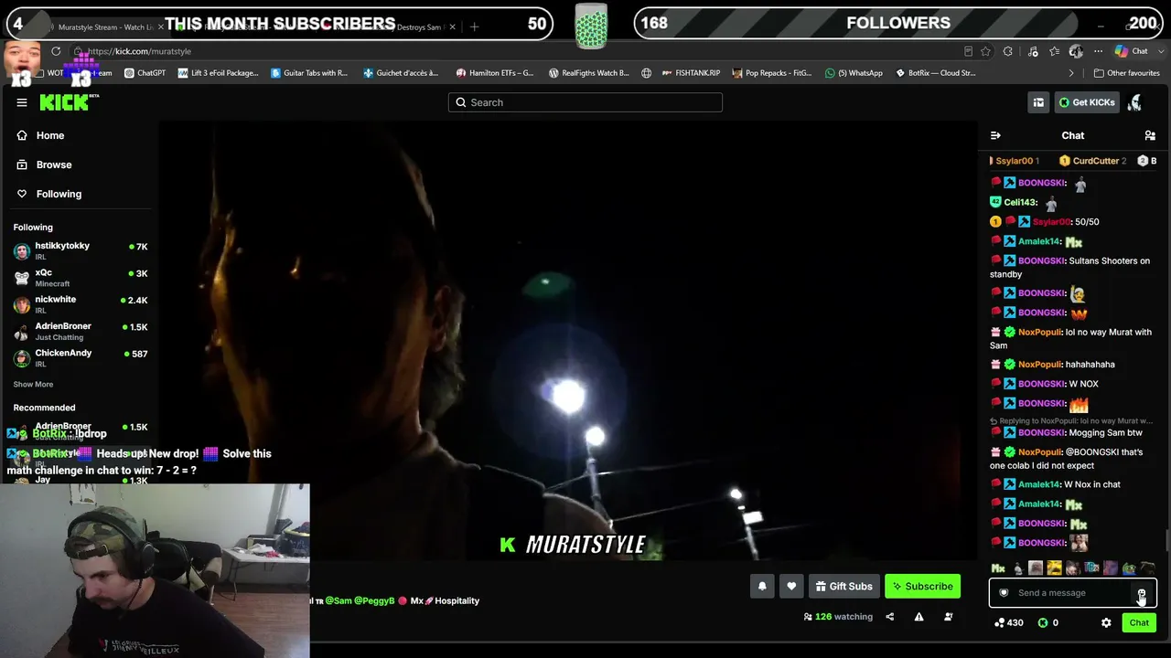Viewport: 1171px width, 658px height.
Task: Click the green Subscribe button
Action: (x=923, y=587)
